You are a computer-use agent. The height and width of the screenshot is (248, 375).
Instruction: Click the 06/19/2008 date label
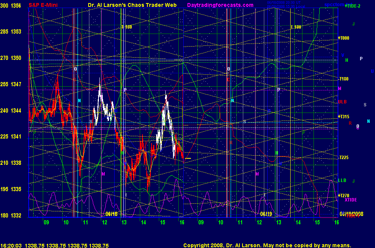pos(351,214)
